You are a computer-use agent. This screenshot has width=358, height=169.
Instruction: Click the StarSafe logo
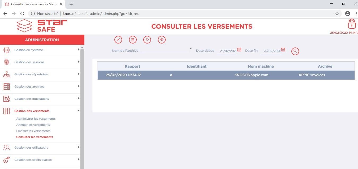[42, 26]
